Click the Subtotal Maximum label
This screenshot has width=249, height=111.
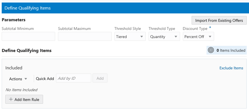[75, 29]
